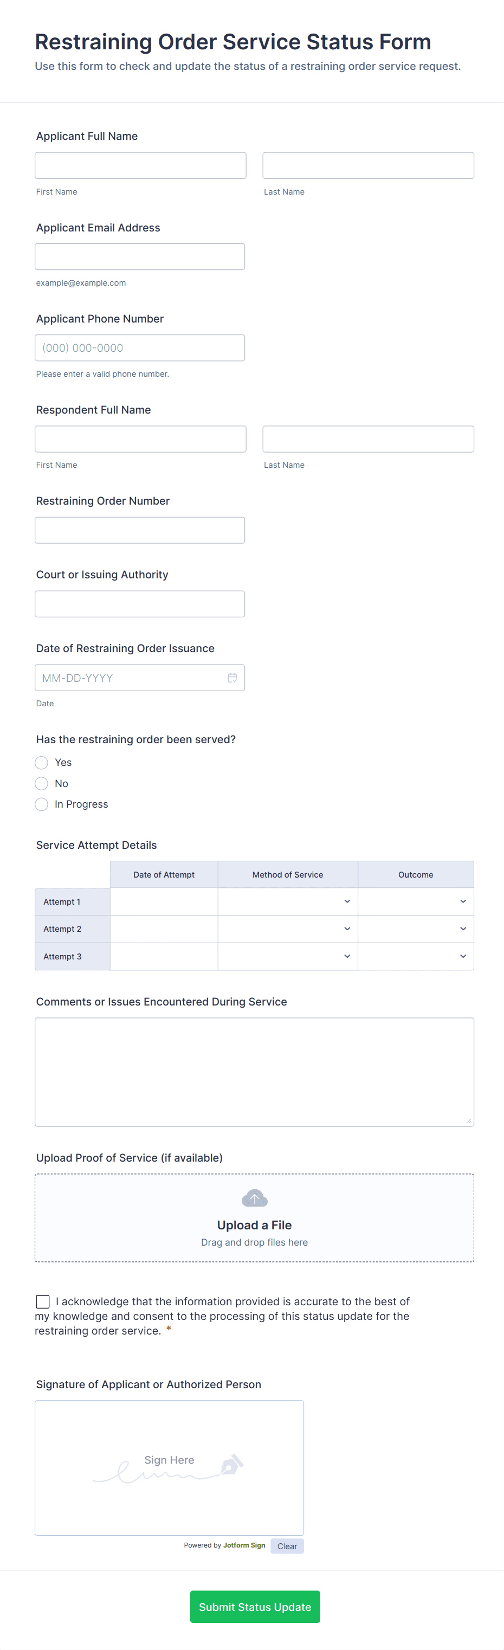
Task: Tick the acknowledgement consent checkbox
Action: coord(43,1301)
